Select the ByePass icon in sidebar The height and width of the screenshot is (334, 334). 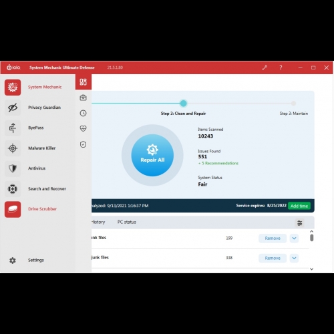(13, 128)
